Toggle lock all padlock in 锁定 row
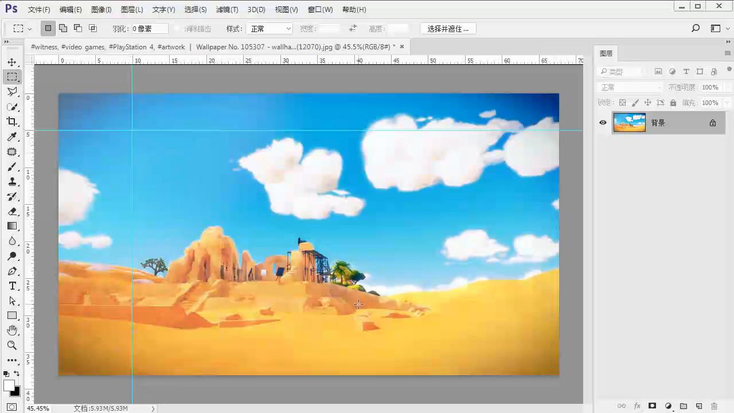Viewport: 734px width, 413px height. pyautogui.click(x=673, y=103)
